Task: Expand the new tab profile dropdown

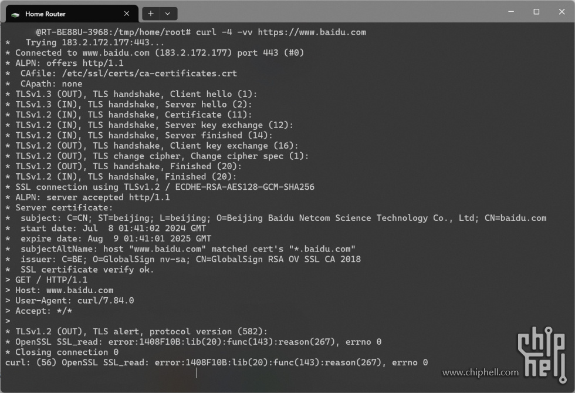Action: [x=168, y=14]
